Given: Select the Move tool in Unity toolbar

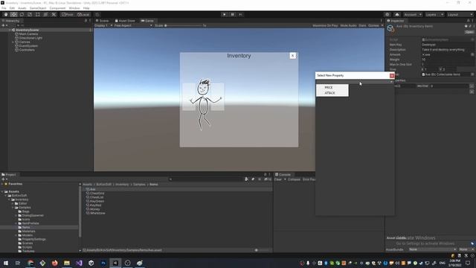Looking at the screenshot, I should [13, 14].
